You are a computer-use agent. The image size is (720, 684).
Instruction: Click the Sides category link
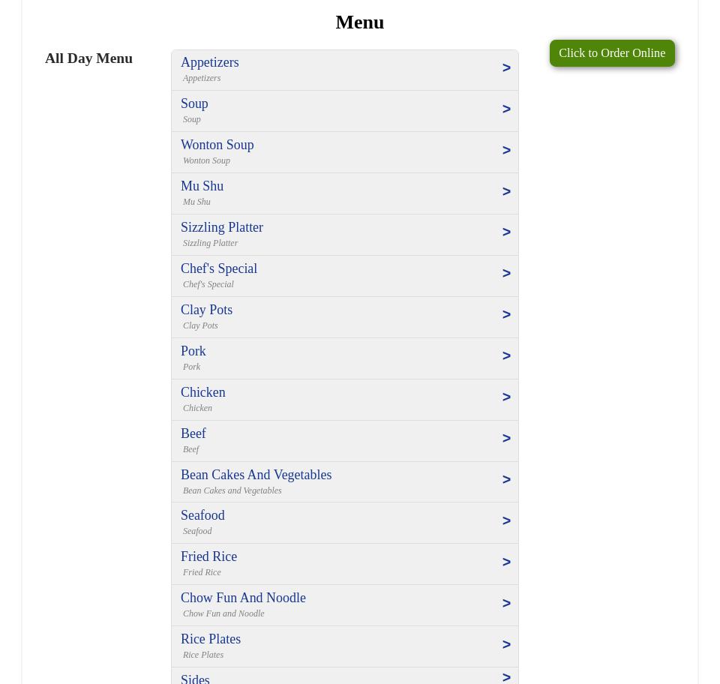click(195, 678)
